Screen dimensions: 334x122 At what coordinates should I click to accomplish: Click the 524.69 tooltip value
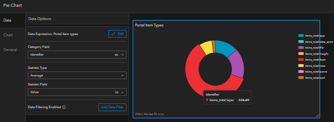click(244, 100)
